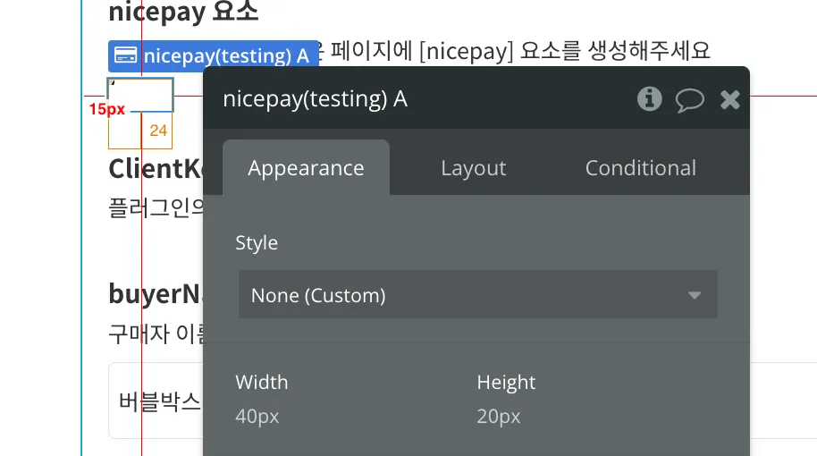Select the buyerN heading on the canvas
Viewport: 817px width, 456px height.
pos(156,293)
